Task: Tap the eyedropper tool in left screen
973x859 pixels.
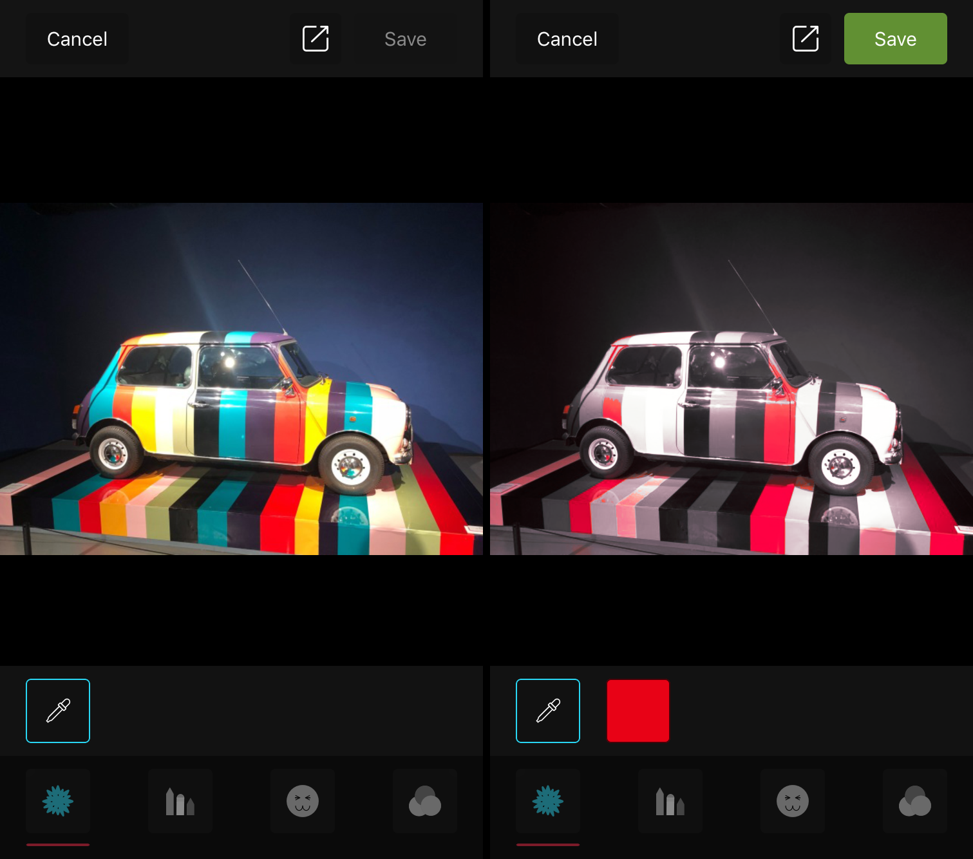Action: point(58,711)
